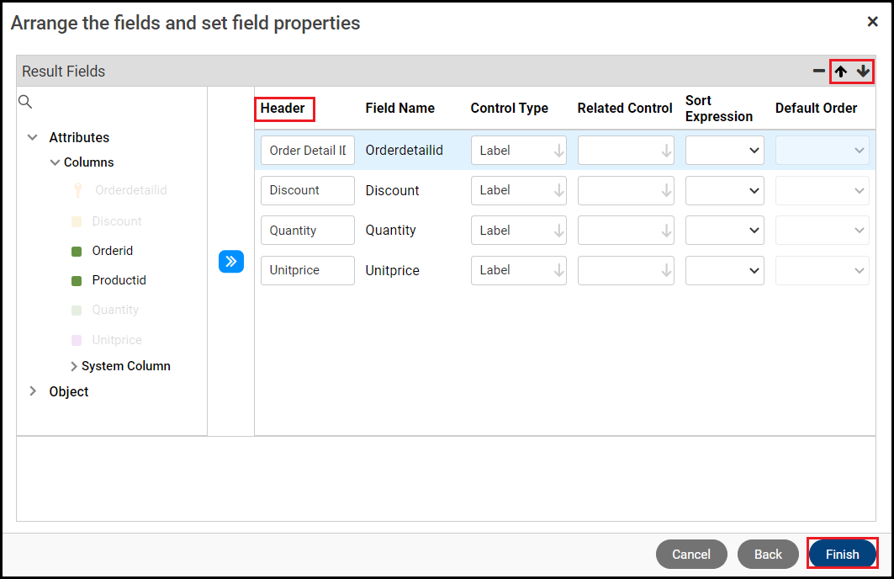Click the search magnifier icon
The height and width of the screenshot is (579, 894).
tap(25, 102)
